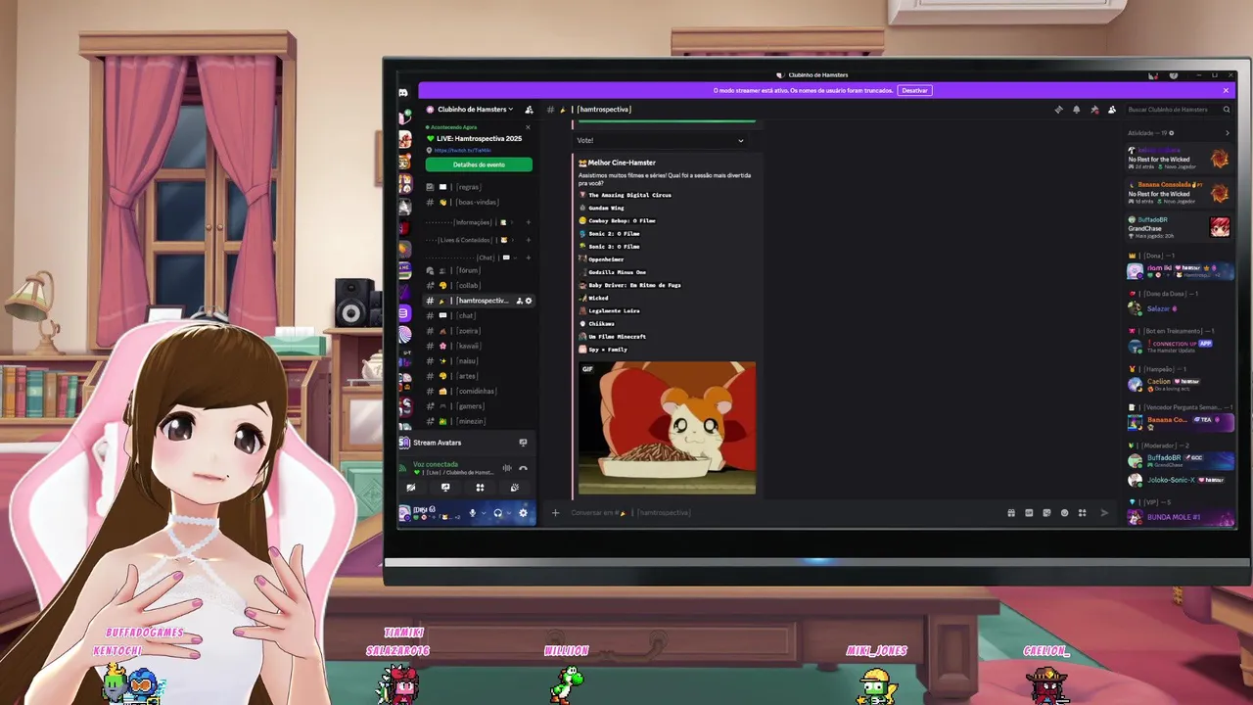Screen dimensions: 1253x705
Task: Add channel to Chat category plus icon
Action: click(529, 258)
